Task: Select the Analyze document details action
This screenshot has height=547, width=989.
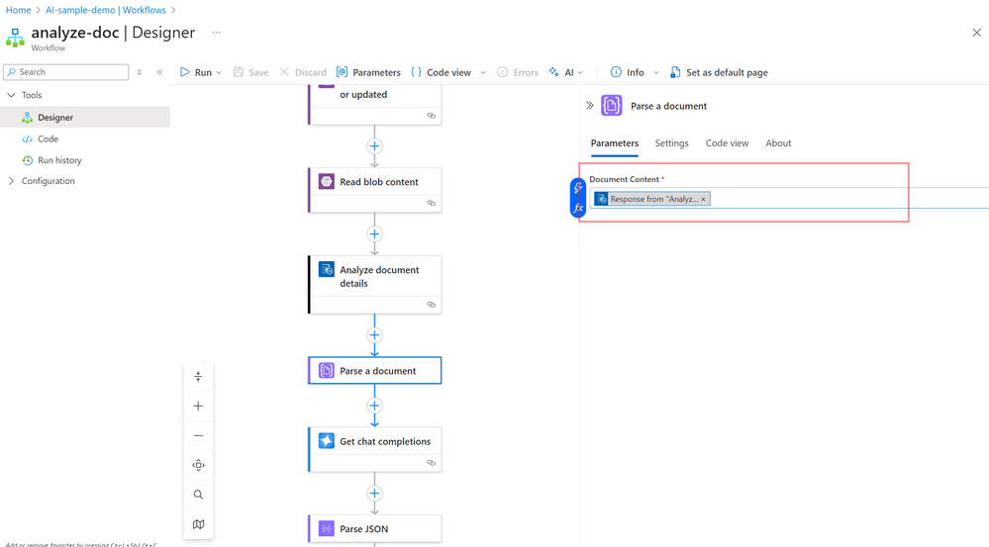Action: (374, 284)
